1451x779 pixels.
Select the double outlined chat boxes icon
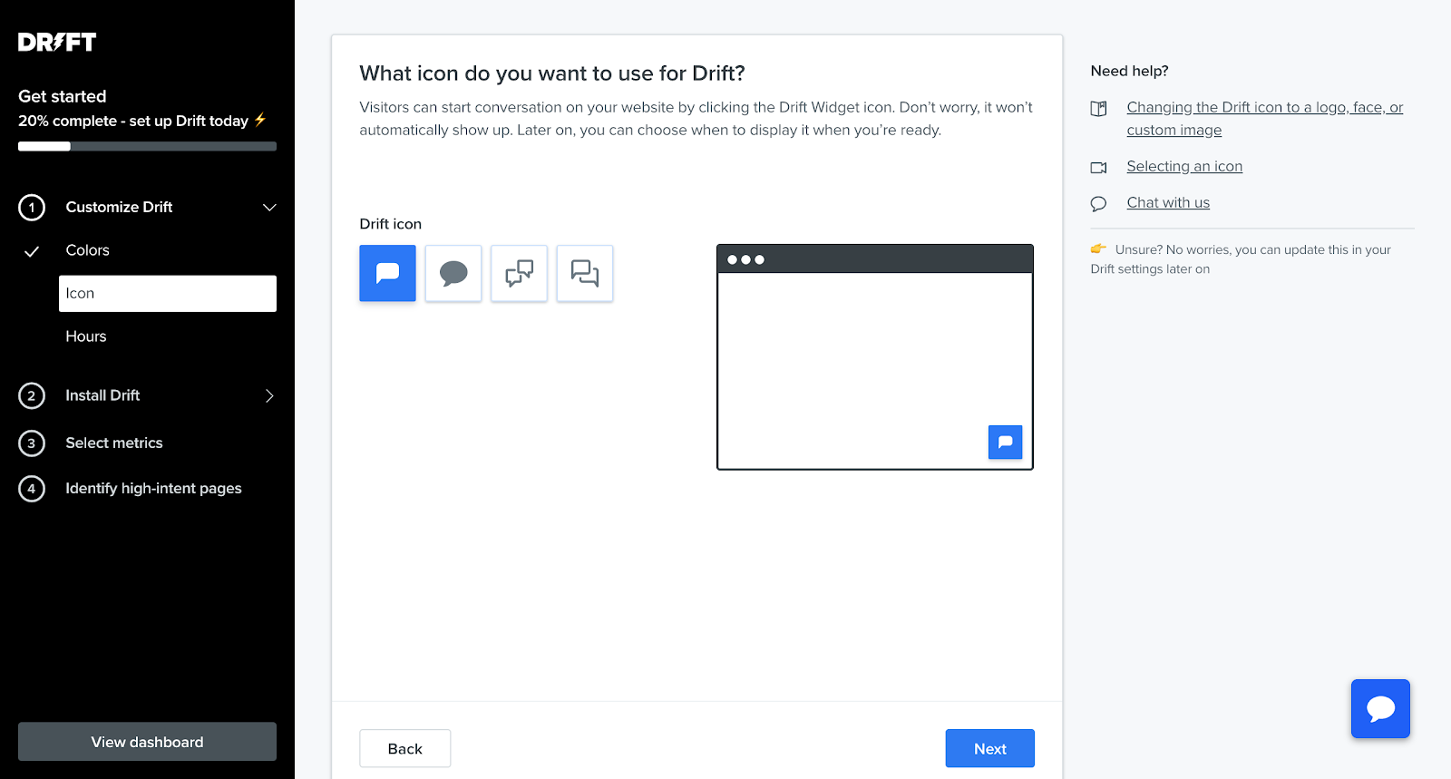pyautogui.click(x=585, y=273)
